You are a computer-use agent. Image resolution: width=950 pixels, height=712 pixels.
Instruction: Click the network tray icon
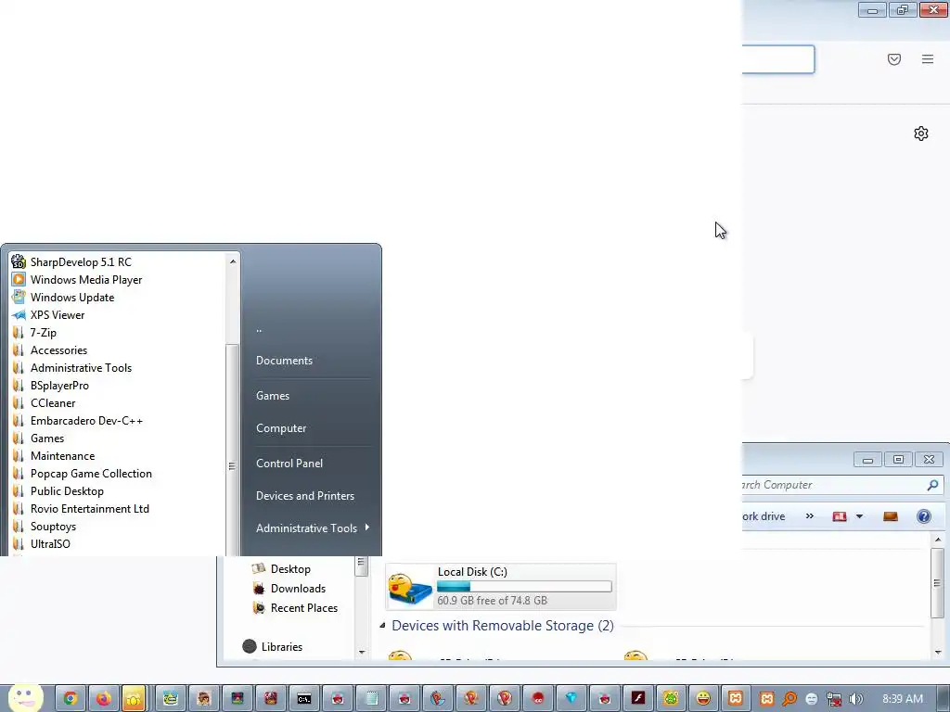point(834,699)
